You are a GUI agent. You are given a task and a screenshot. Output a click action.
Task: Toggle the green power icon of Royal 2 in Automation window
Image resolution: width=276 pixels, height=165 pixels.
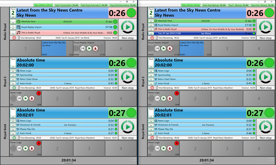(14, 88)
